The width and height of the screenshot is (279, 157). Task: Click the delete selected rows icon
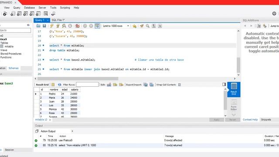point(121,85)
